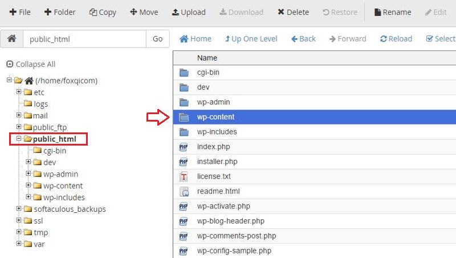Expand the mail folder in tree
The width and height of the screenshot is (456, 258).
pos(19,115)
